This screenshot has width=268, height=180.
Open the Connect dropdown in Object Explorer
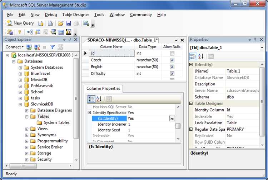(14, 47)
